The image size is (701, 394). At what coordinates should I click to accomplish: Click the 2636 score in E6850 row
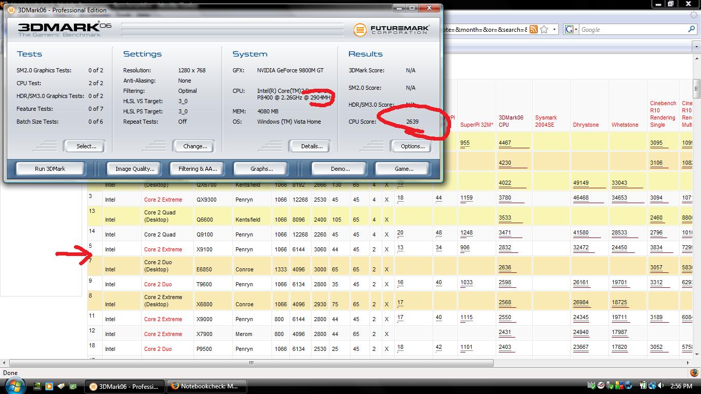pos(505,267)
